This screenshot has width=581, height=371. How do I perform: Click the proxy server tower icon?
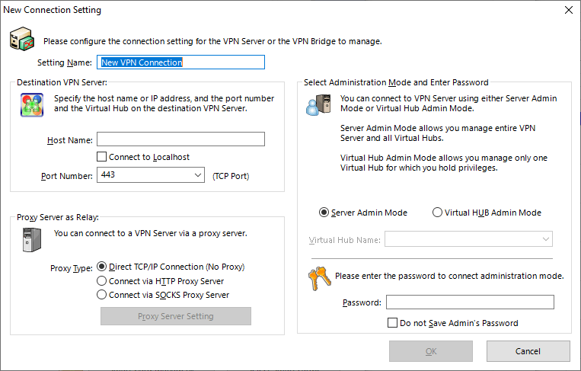pyautogui.click(x=31, y=238)
